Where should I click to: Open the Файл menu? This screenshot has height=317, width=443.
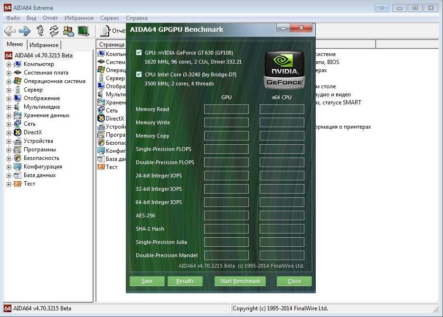click(x=13, y=18)
